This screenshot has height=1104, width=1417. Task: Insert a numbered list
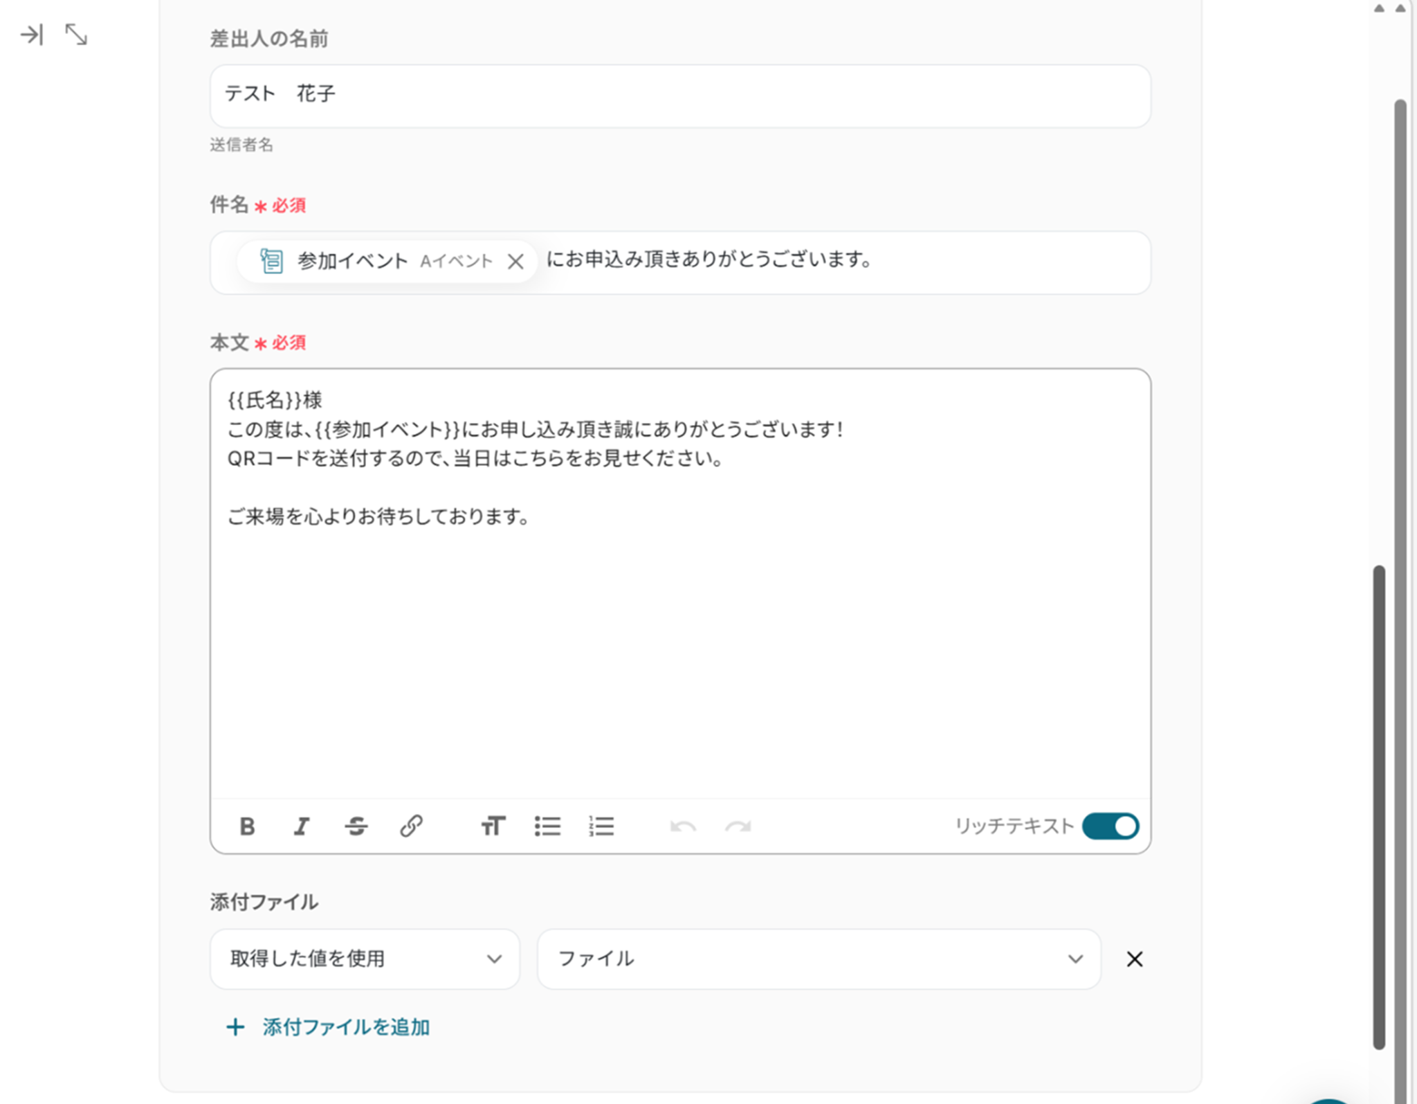[601, 826]
